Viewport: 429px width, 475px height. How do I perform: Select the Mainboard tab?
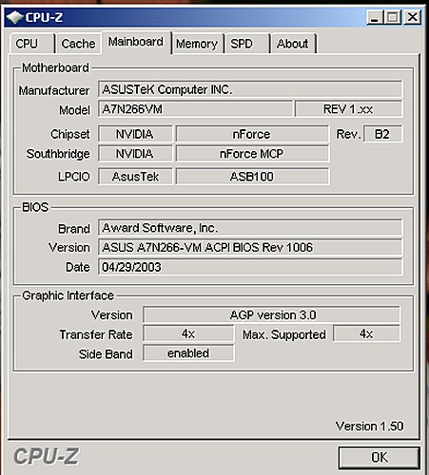click(136, 43)
